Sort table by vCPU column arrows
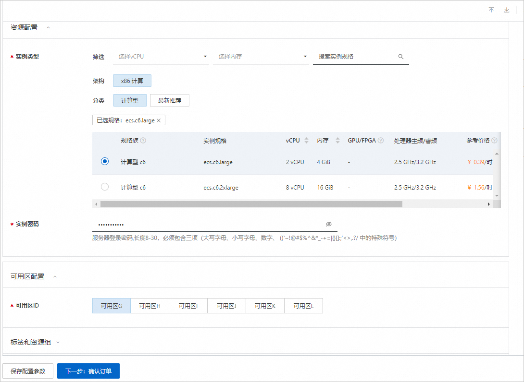Screen dimensions: 524x382 click(306, 141)
